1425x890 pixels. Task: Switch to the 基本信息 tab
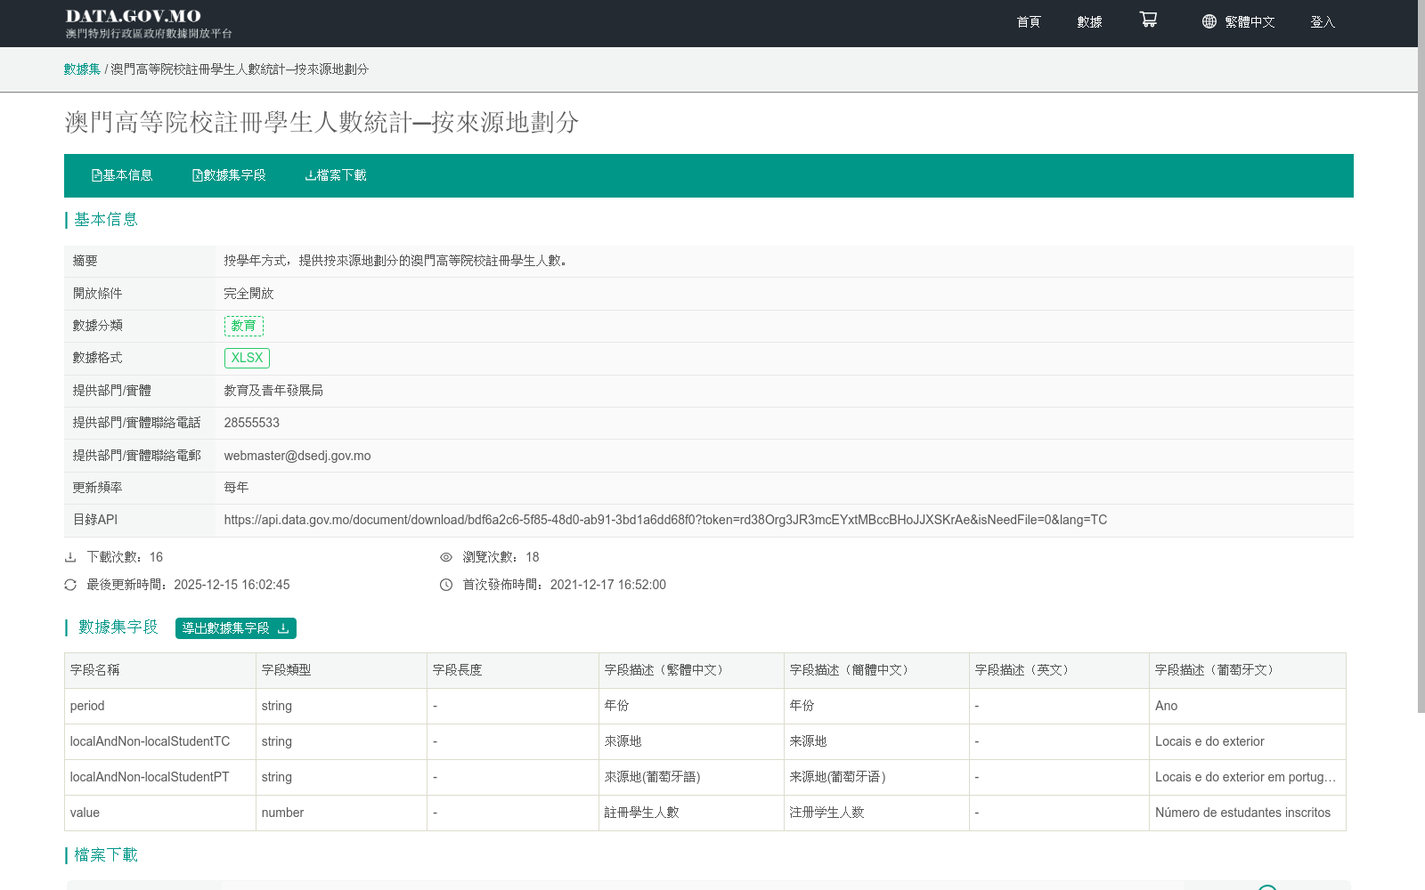(122, 175)
